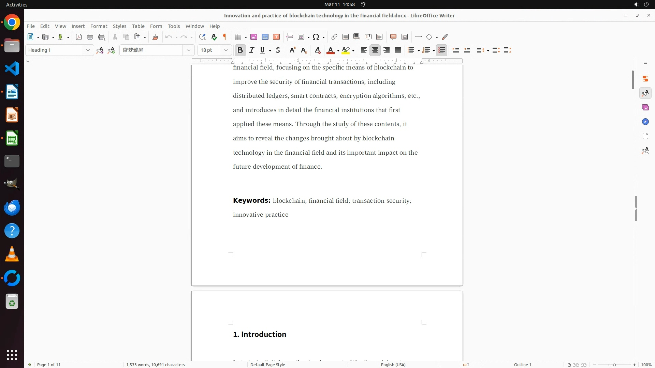Export document directly as PDF
This screenshot has height=368, width=655.
[x=79, y=37]
